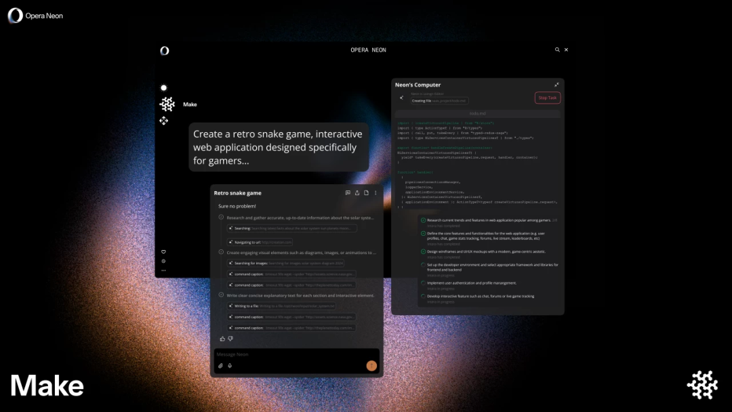Click the OPERA NEON title in the top bar

[369, 49]
